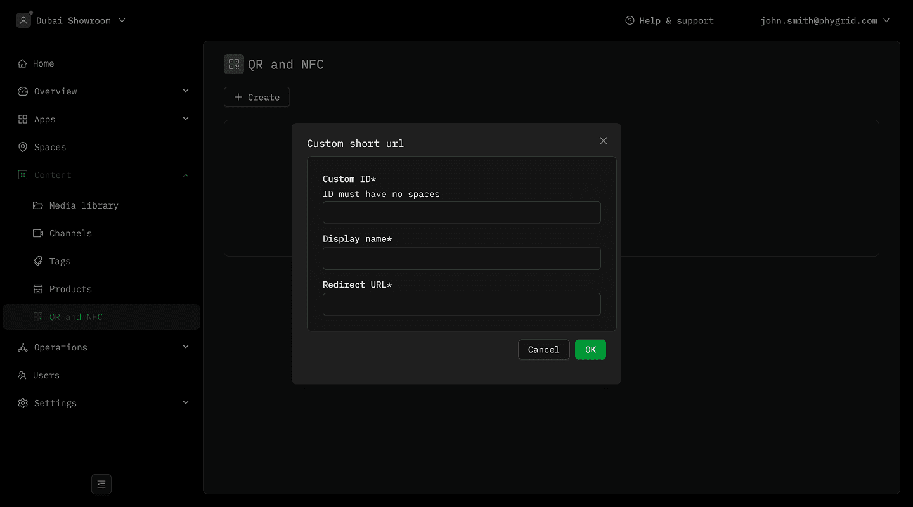
Task: Open the Settings menu item
Action: [x=55, y=403]
